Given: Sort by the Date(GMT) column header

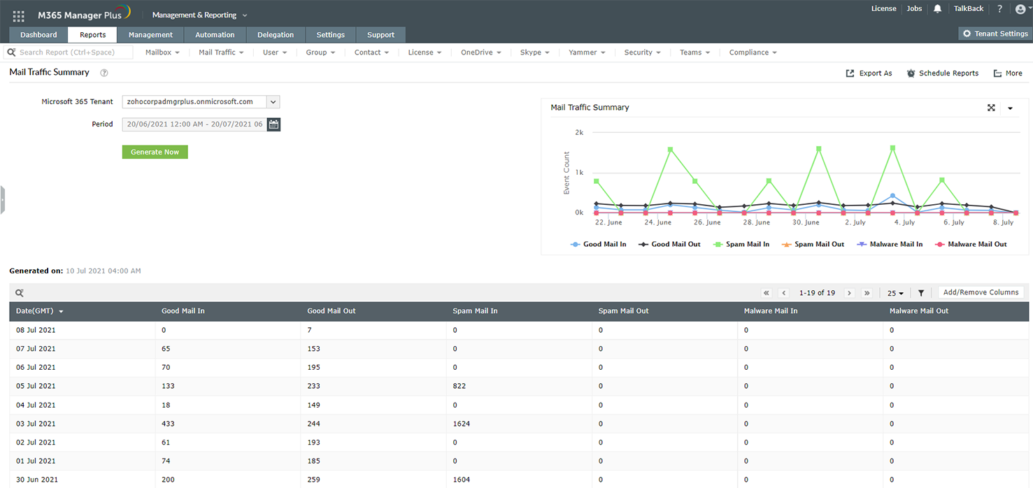Looking at the screenshot, I should (35, 311).
